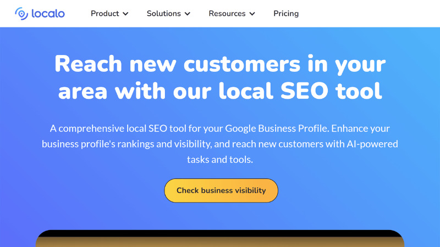Open the Solutions menu

tap(164, 13)
